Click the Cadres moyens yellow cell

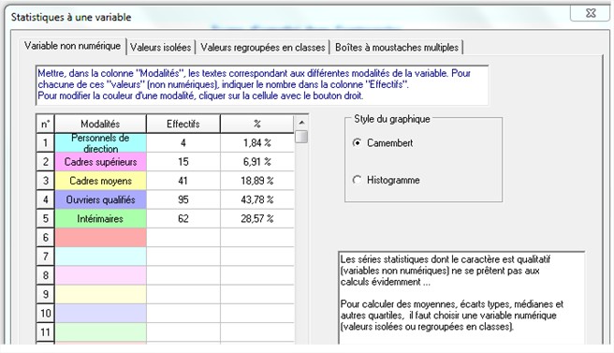pos(101,181)
